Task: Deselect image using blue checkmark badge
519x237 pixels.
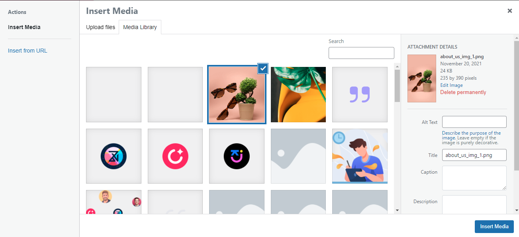Action: (263, 69)
